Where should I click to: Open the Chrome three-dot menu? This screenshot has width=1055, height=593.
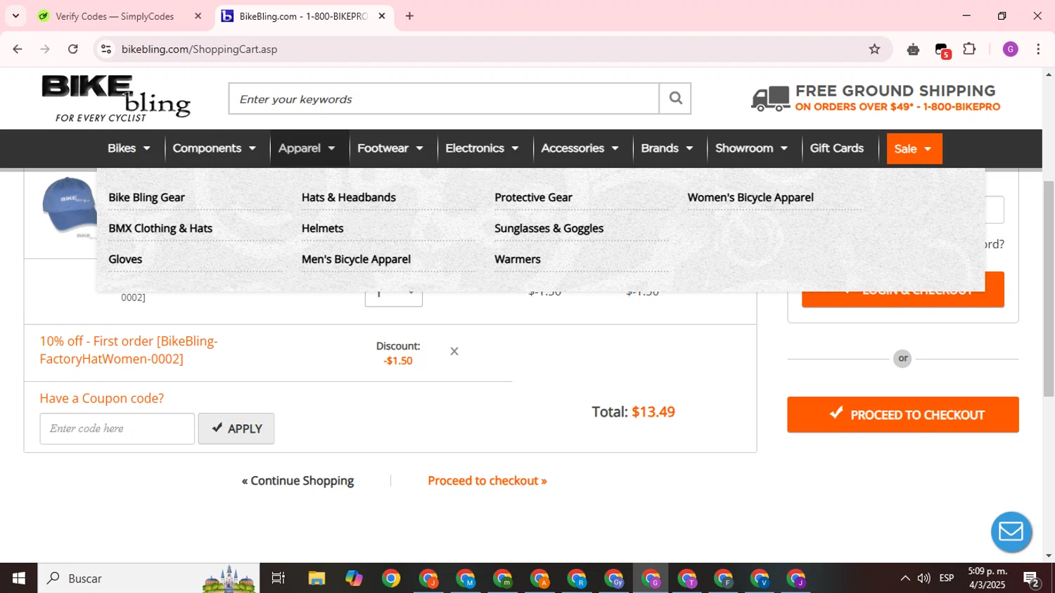(1038, 49)
